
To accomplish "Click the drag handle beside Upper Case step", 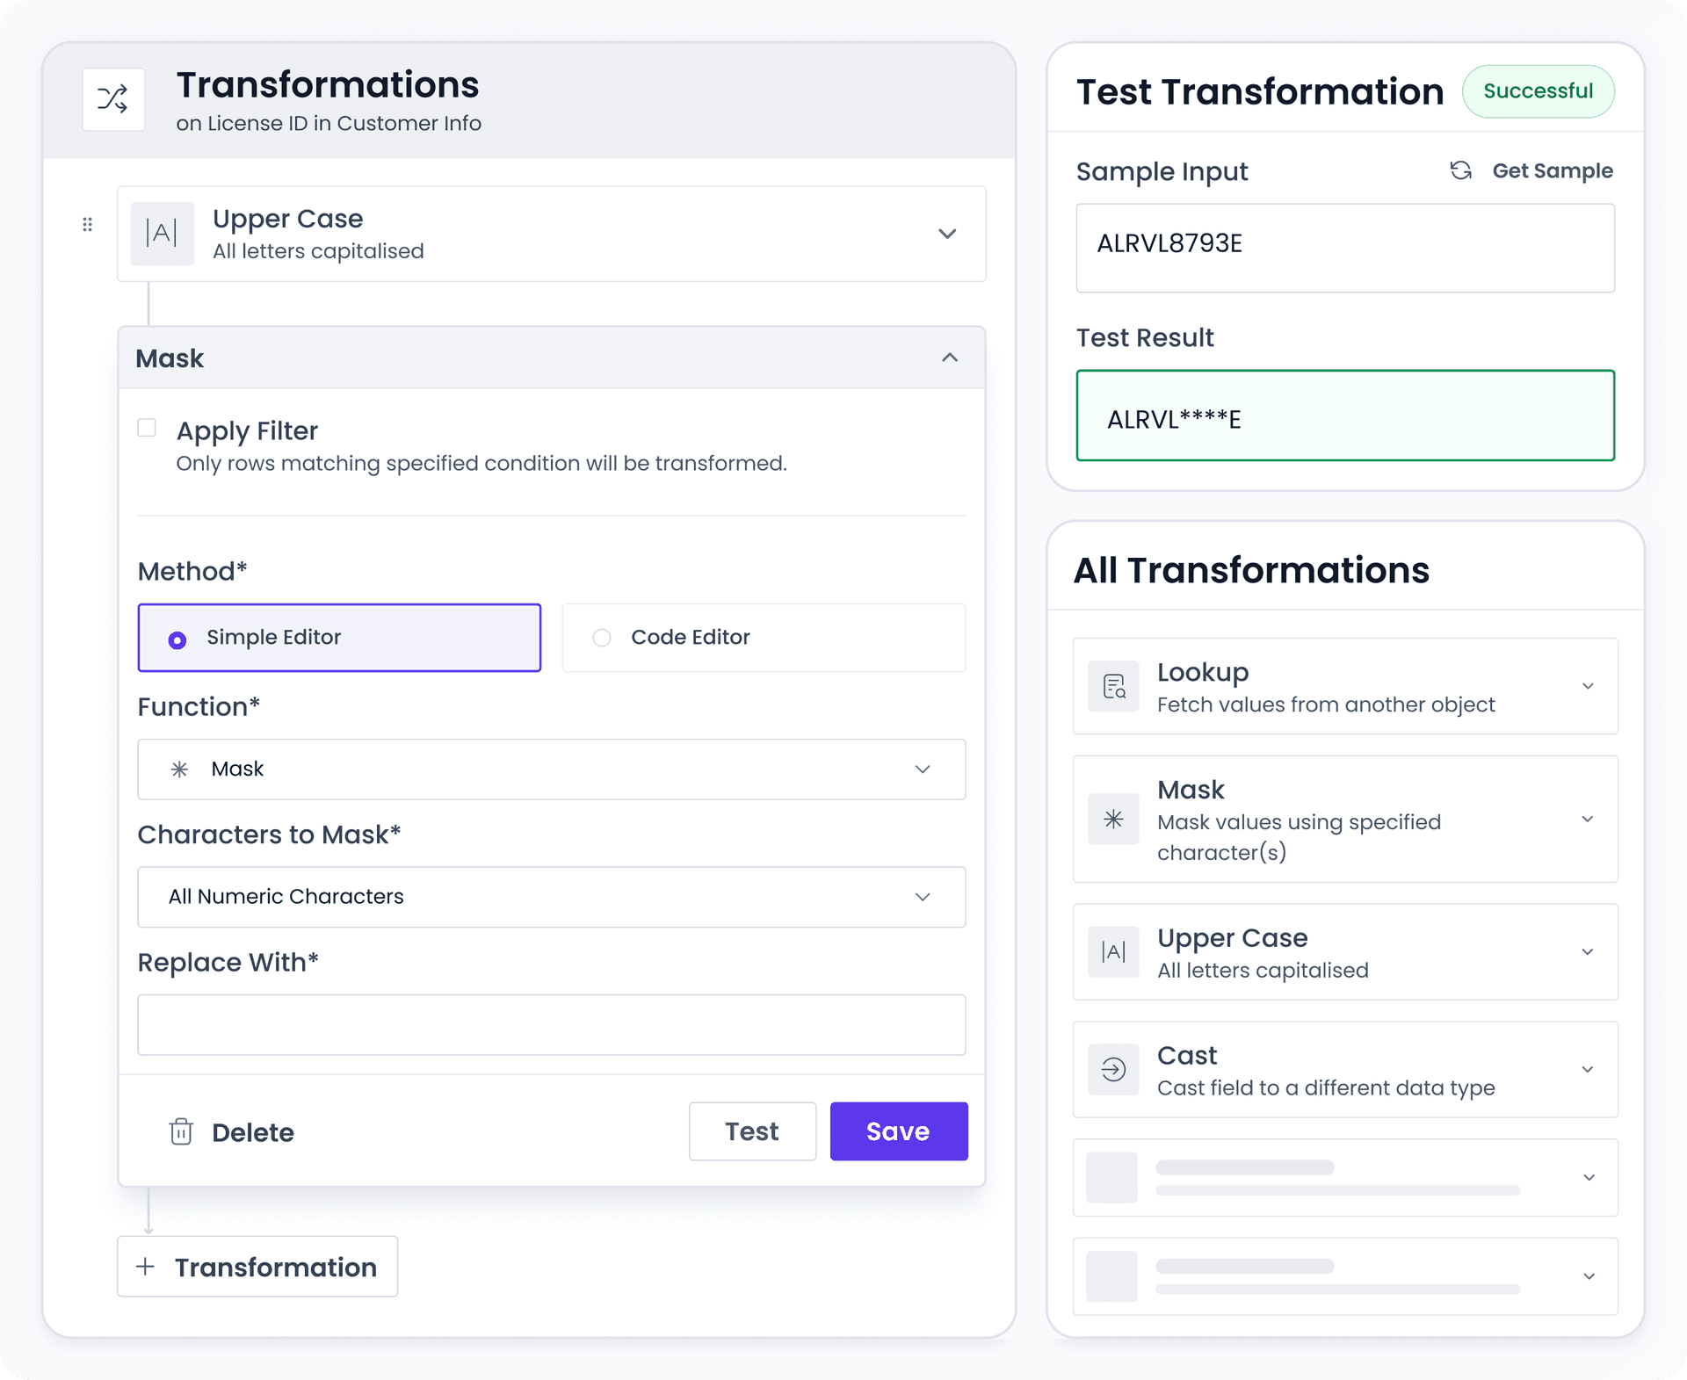I will click(87, 225).
